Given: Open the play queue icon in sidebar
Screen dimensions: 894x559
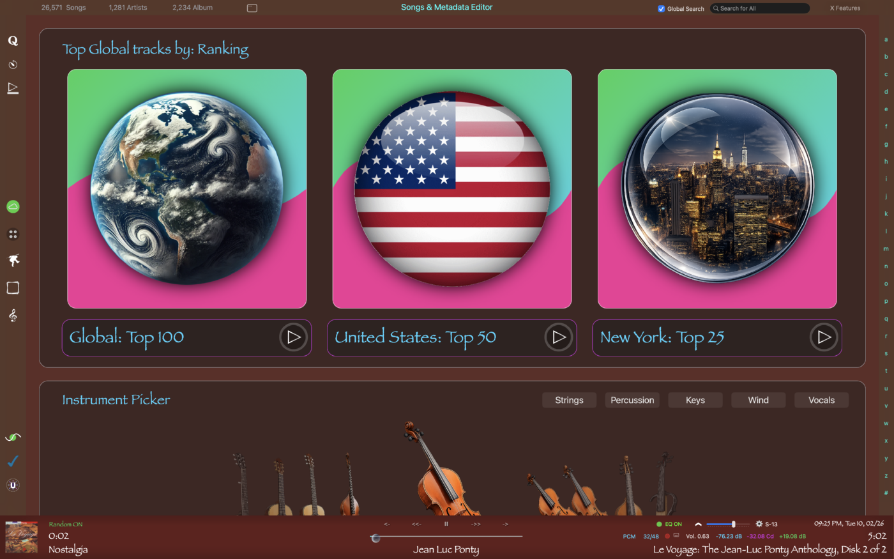Looking at the screenshot, I should (13, 88).
